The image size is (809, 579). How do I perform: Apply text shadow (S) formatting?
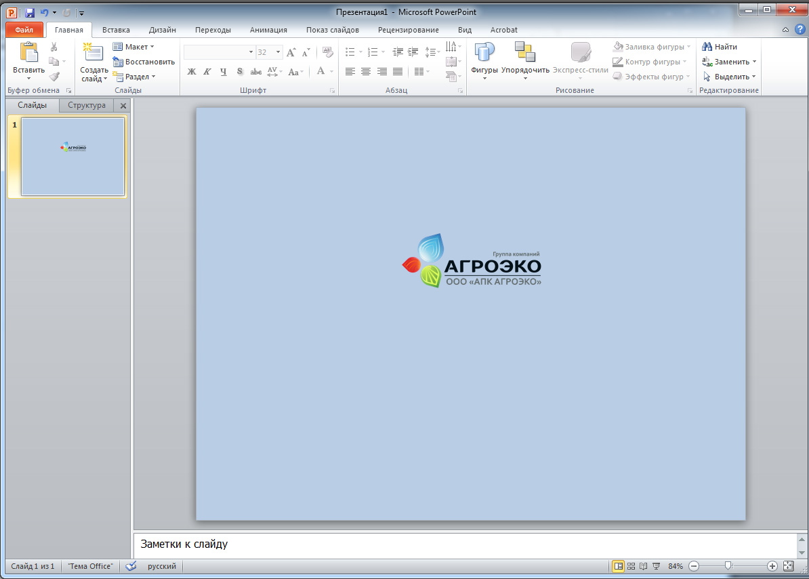(239, 72)
